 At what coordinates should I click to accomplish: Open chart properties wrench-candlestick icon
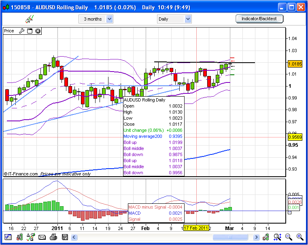(x=266, y=237)
